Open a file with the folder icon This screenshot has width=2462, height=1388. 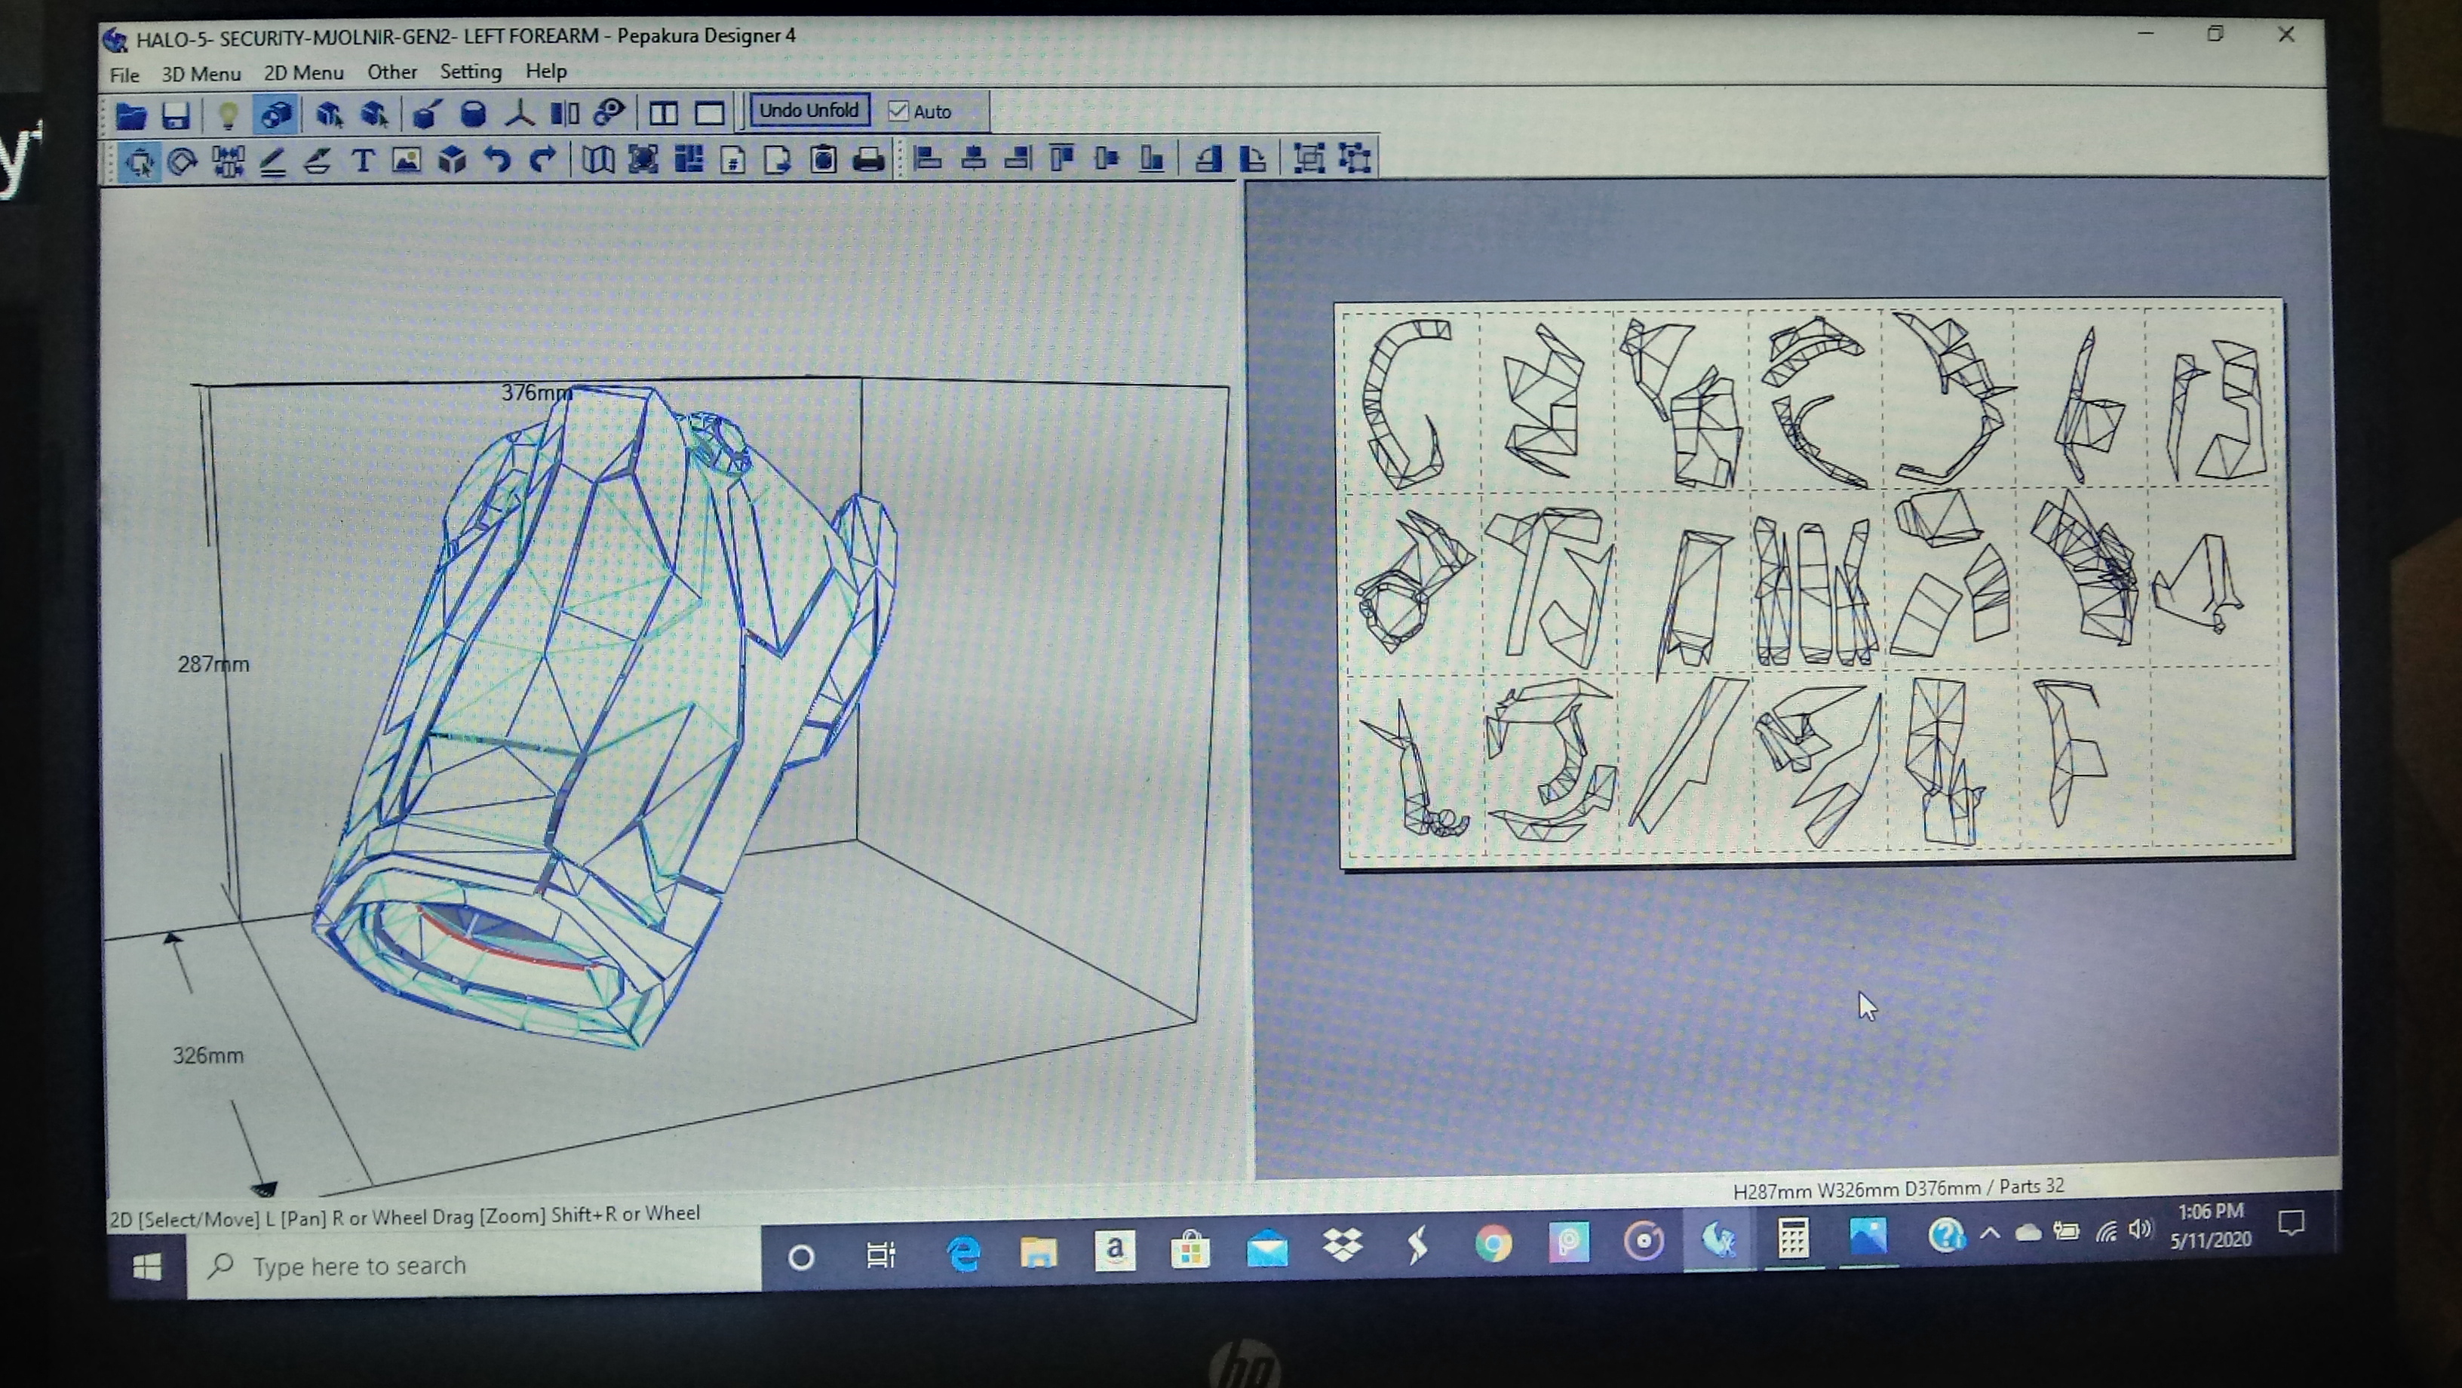click(x=131, y=115)
